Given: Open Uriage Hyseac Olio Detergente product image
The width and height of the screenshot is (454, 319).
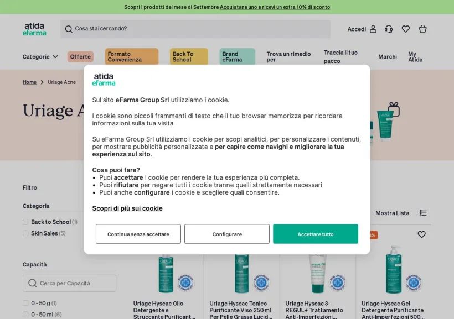Looking at the screenshot, I should click(166, 273).
